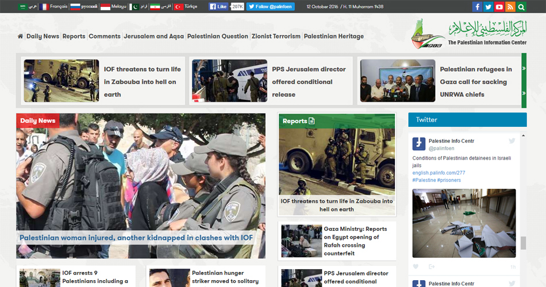Click the Palestinian Information Center logo
This screenshot has height=287, width=546.
point(468,34)
